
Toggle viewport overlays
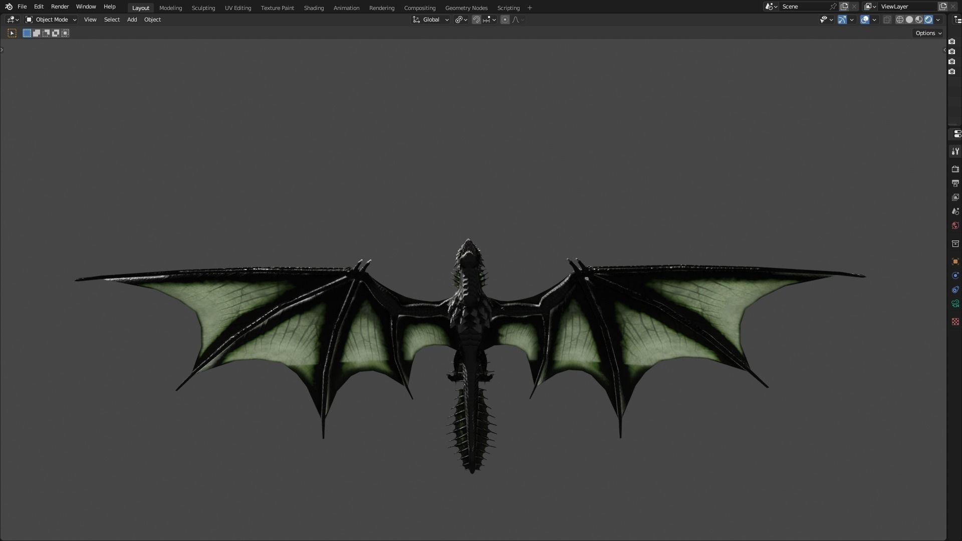[x=865, y=20]
